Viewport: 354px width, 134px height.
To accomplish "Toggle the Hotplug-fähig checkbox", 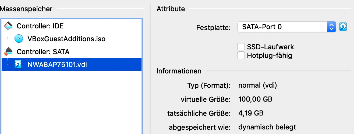I will [241, 55].
